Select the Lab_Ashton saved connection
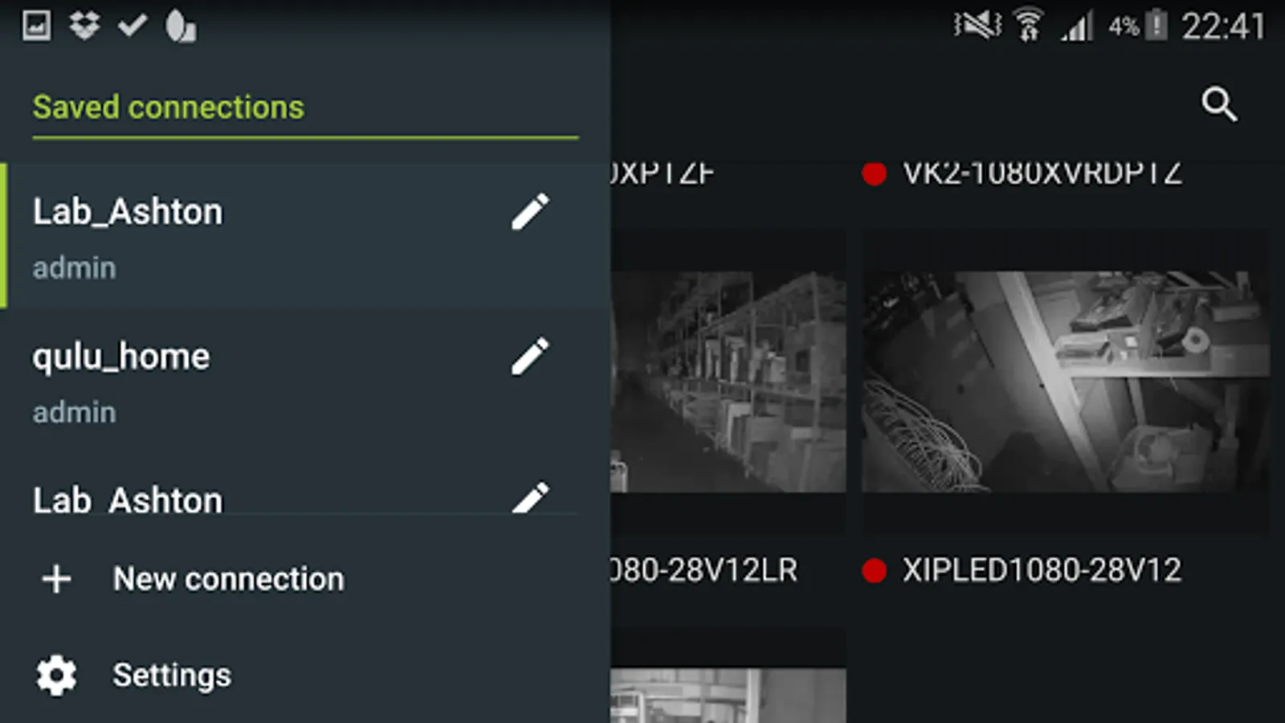 coord(305,236)
